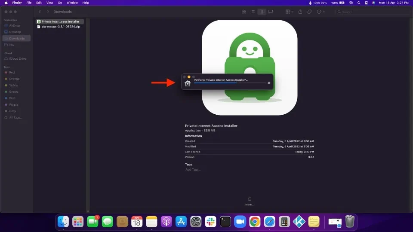The height and width of the screenshot is (232, 413).
Task: Open the group-by dropdown
Action: [289, 12]
